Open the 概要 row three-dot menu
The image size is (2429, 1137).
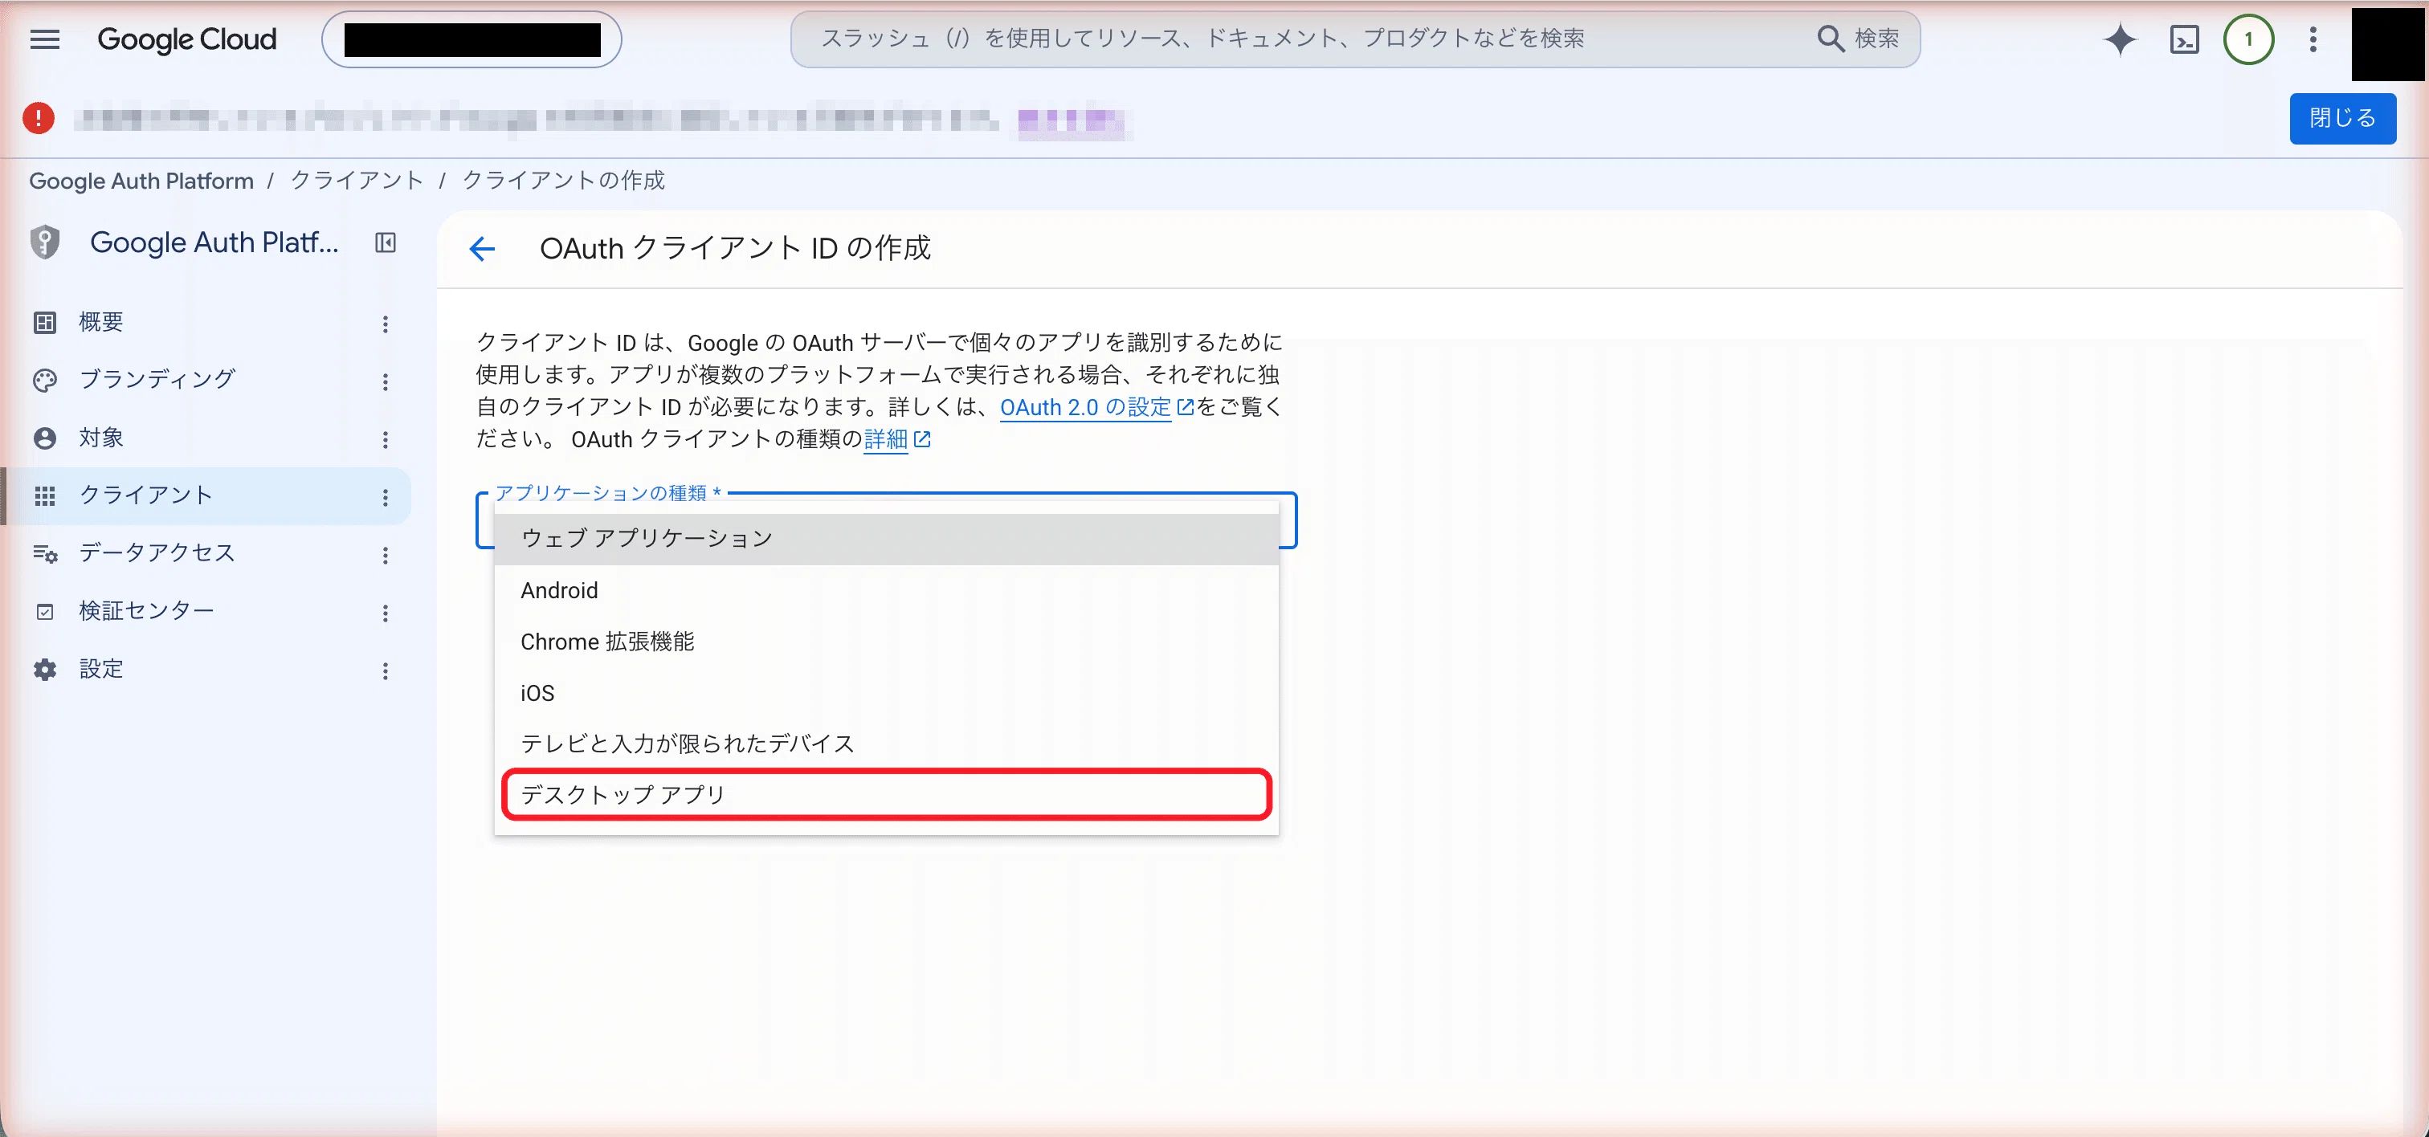click(x=385, y=324)
